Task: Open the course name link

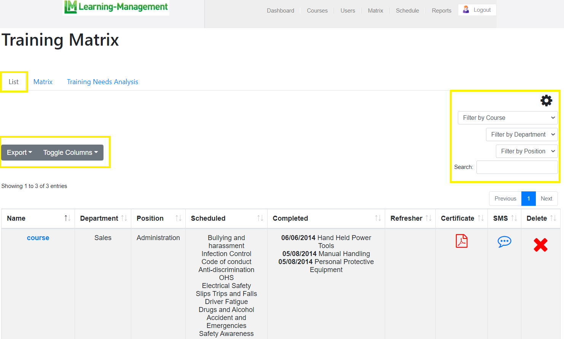Action: pyautogui.click(x=38, y=238)
